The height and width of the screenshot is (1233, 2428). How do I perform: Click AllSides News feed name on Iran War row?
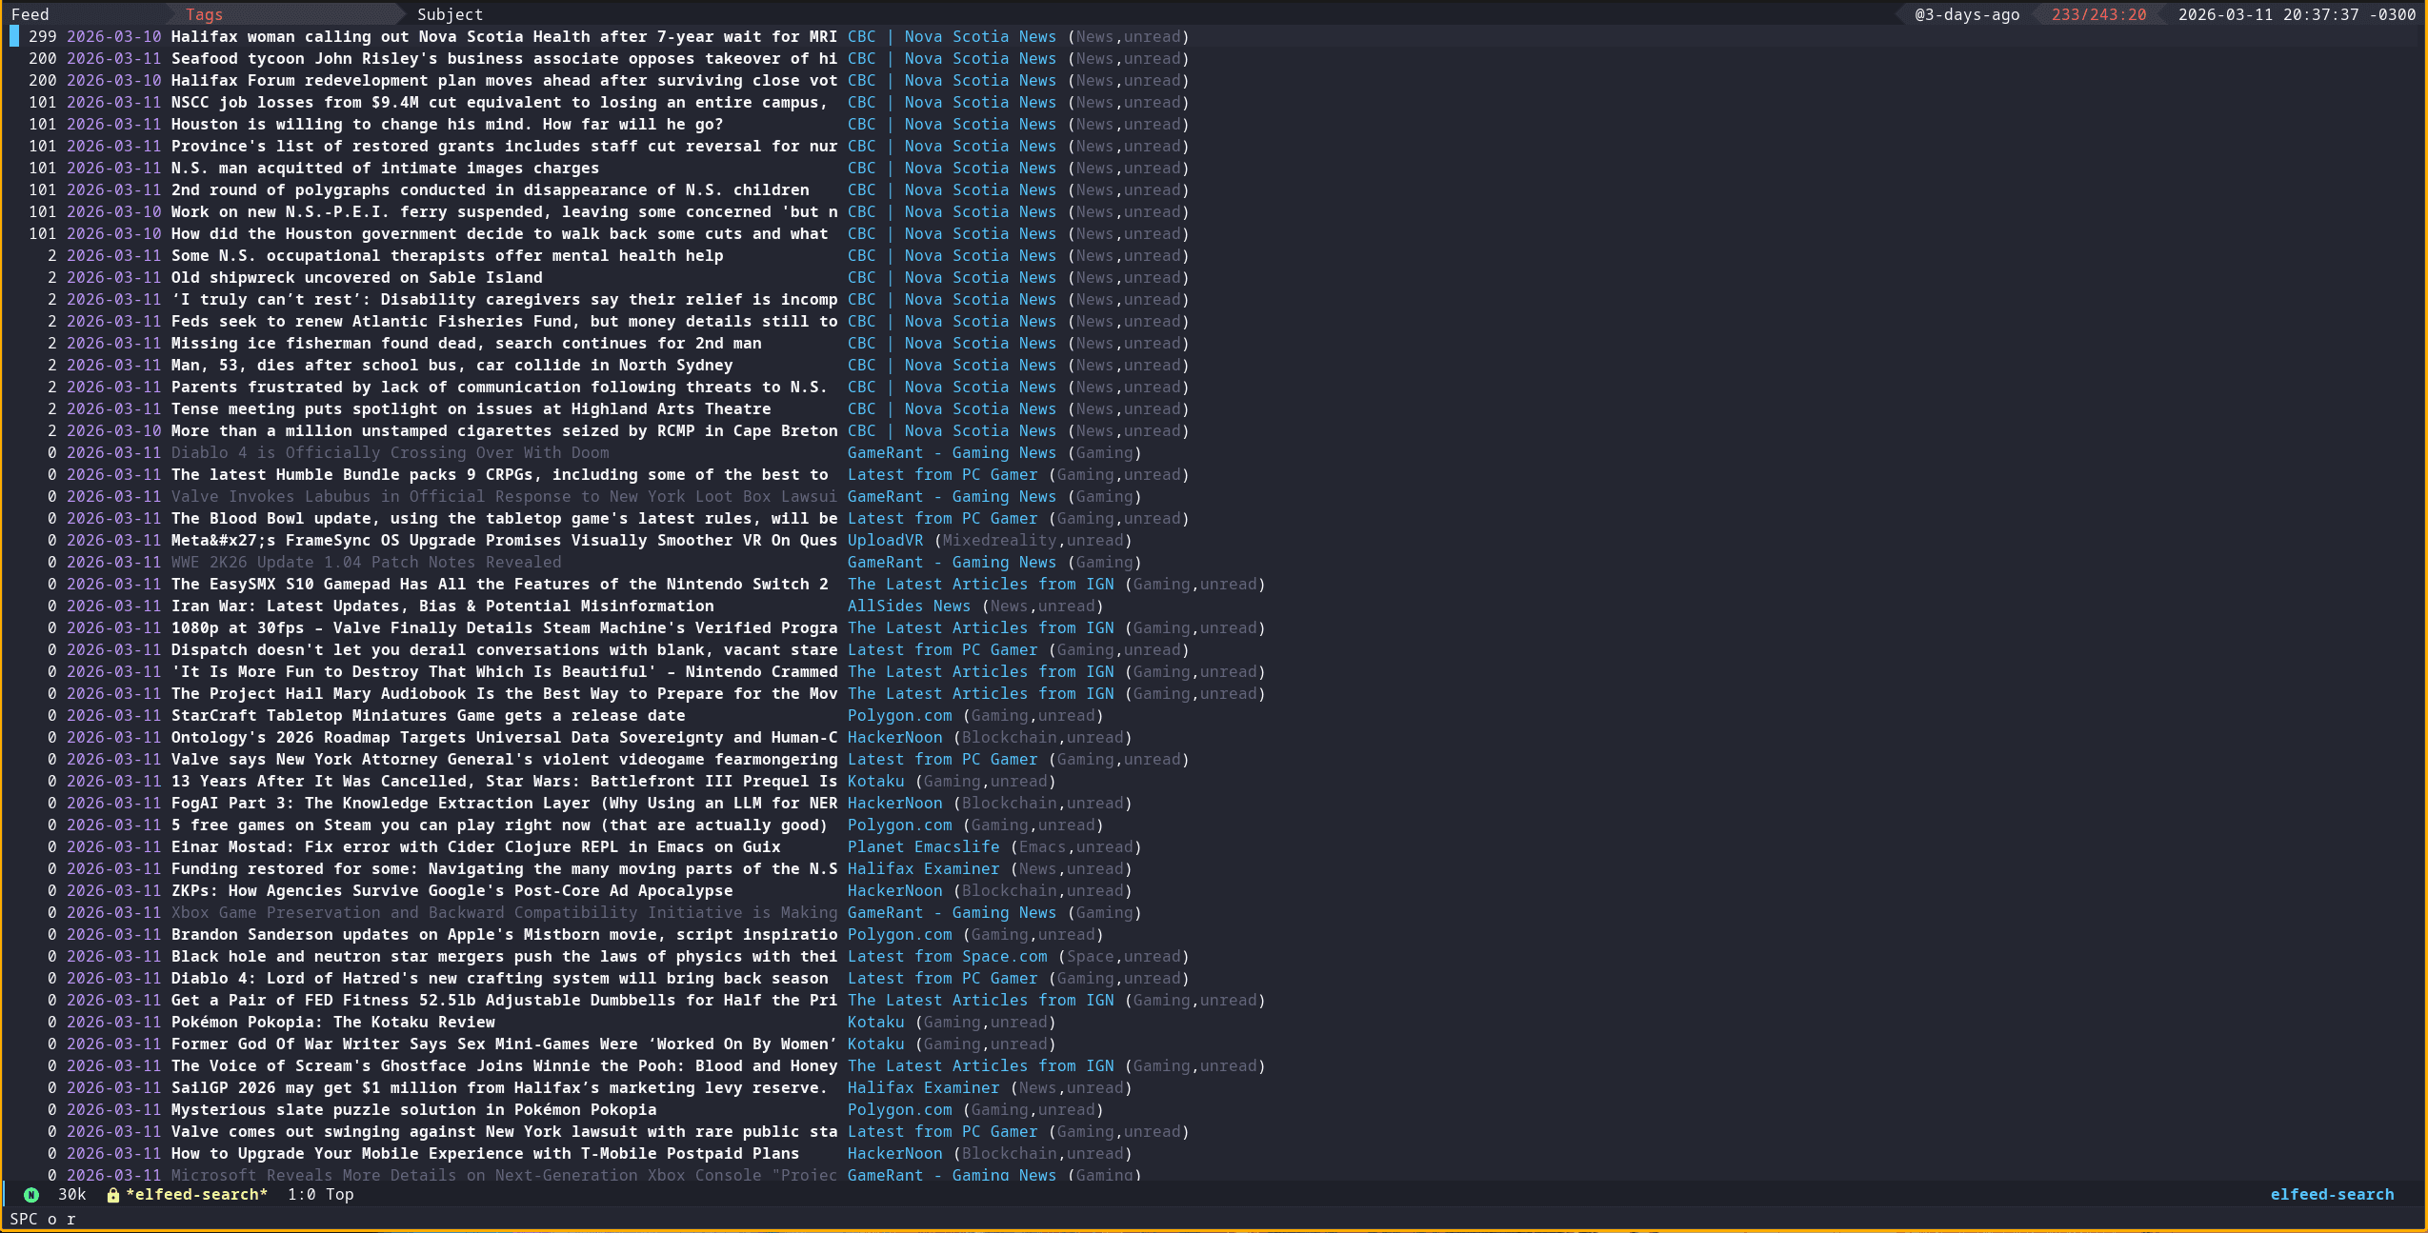[x=909, y=606]
